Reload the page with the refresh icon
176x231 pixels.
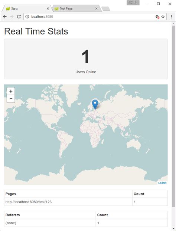tap(19, 16)
